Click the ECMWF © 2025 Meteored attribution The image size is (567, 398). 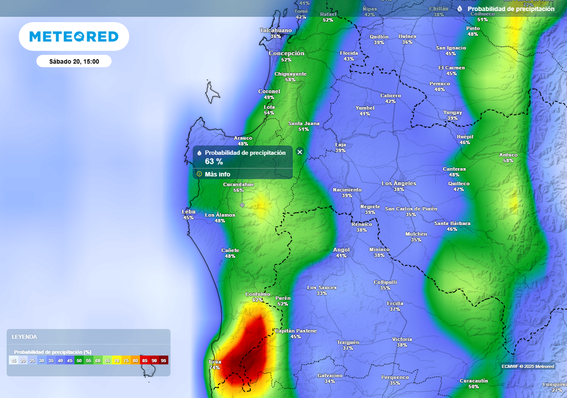point(528,366)
